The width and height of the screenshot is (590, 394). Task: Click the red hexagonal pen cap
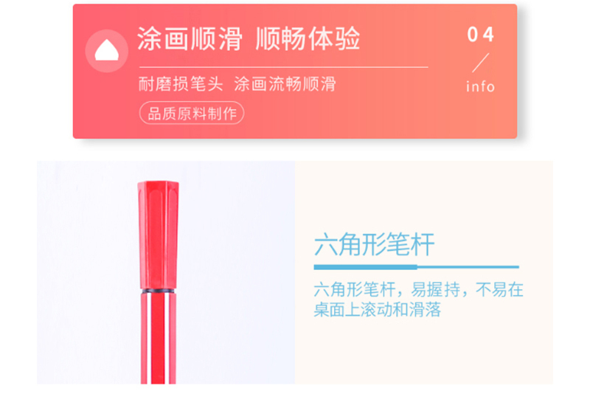(158, 235)
